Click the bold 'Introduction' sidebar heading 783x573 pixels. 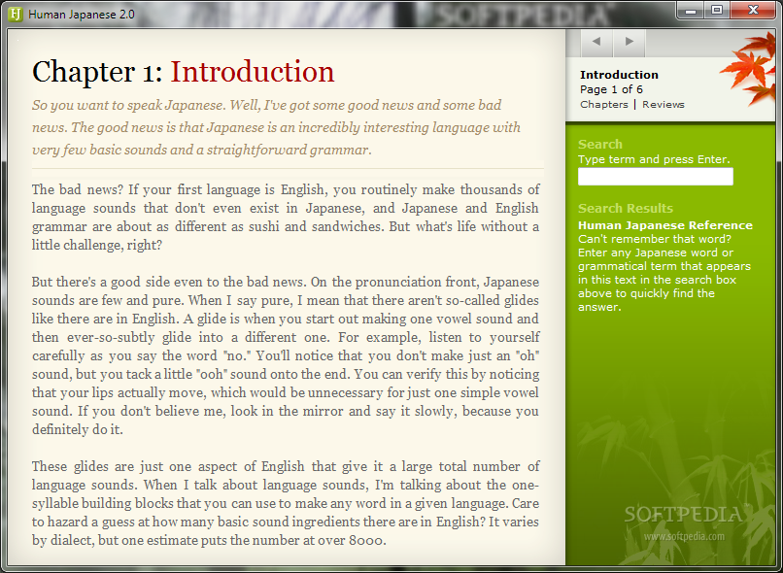619,75
